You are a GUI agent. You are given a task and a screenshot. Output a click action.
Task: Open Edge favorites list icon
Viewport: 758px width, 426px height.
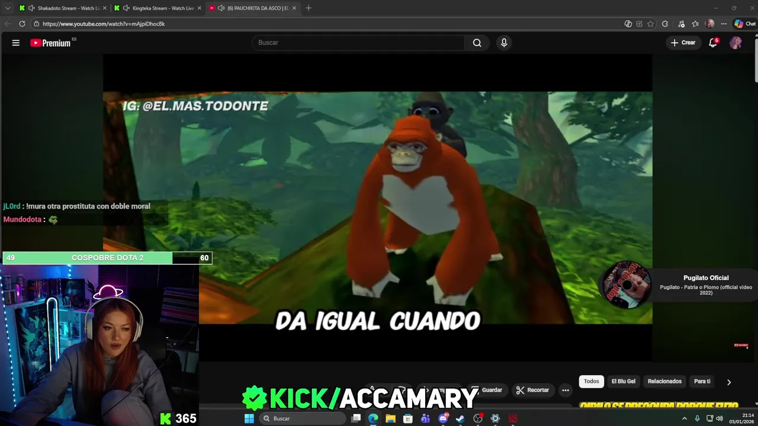tap(696, 24)
